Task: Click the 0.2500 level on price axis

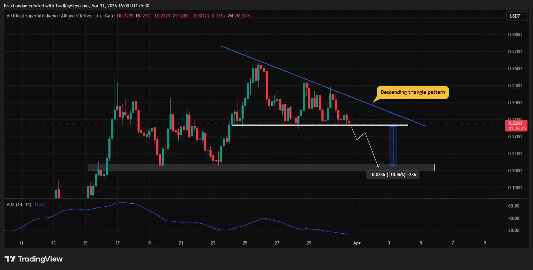Action: (515, 86)
